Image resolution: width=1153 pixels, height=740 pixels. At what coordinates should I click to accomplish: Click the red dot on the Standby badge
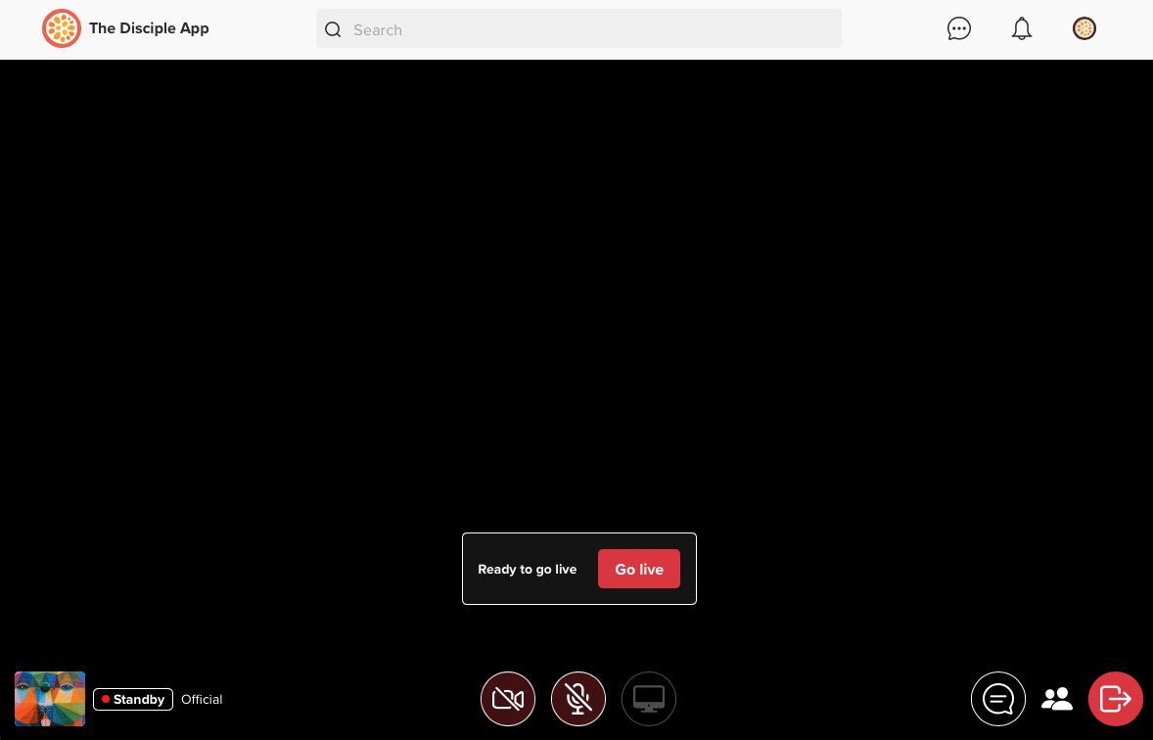tap(106, 699)
